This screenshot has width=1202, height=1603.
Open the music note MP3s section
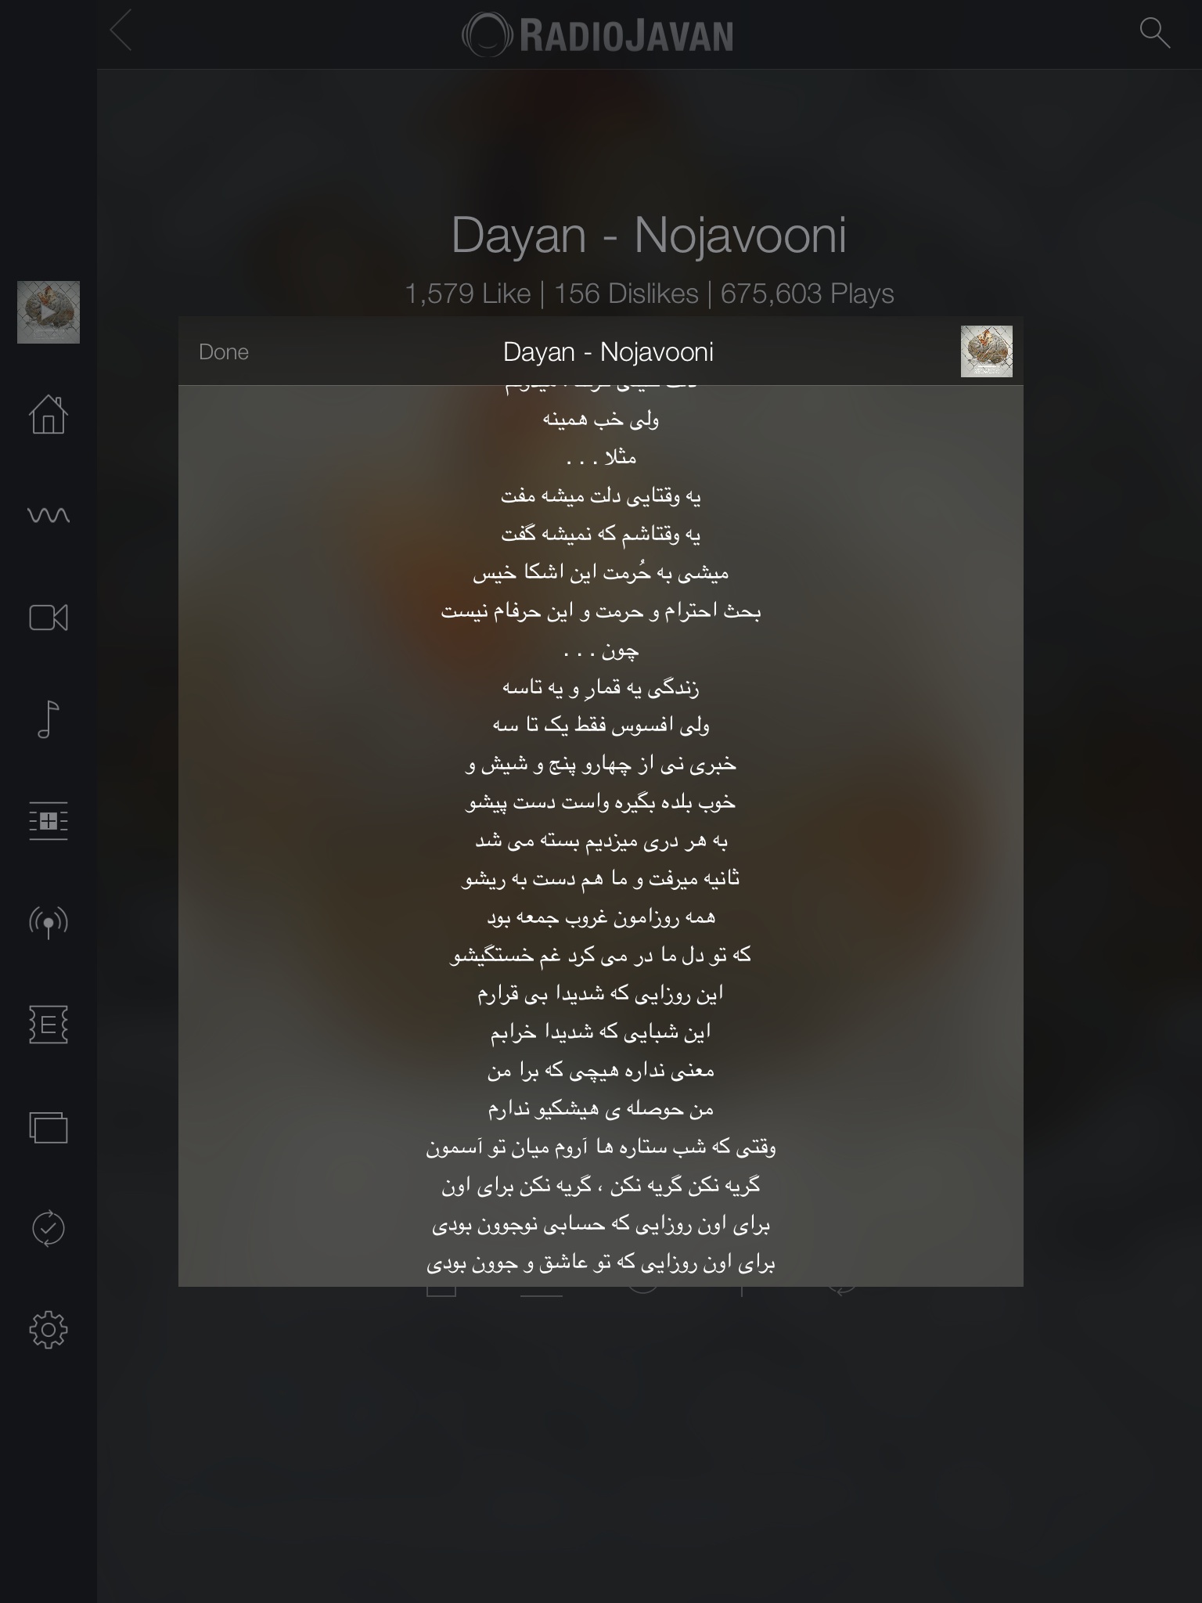click(x=49, y=719)
